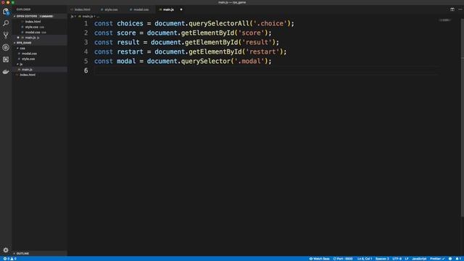Click the Prettier status item
Screen dimensions: 464x261
click(x=437, y=259)
